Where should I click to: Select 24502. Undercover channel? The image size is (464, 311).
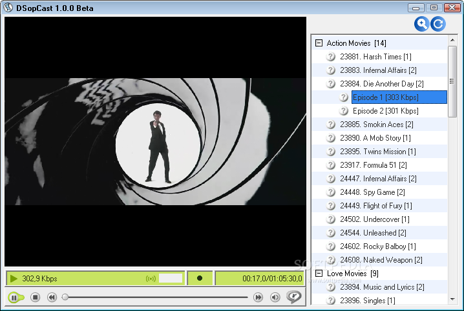[x=375, y=219]
